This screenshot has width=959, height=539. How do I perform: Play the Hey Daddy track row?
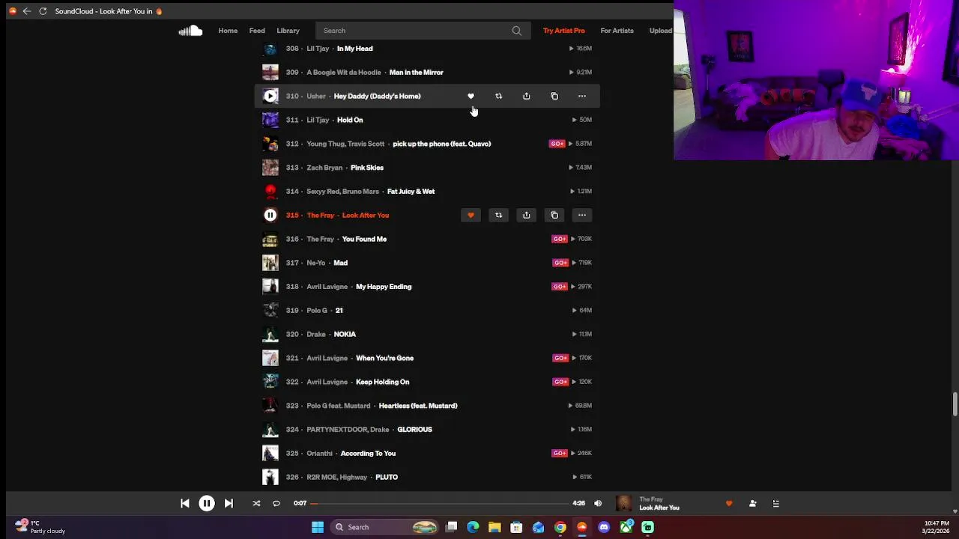pyautogui.click(x=270, y=96)
